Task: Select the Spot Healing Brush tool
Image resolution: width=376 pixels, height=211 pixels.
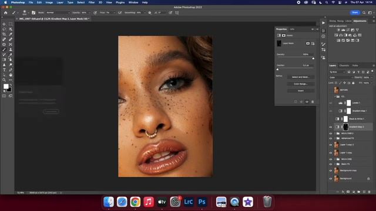Action: tap(4, 39)
